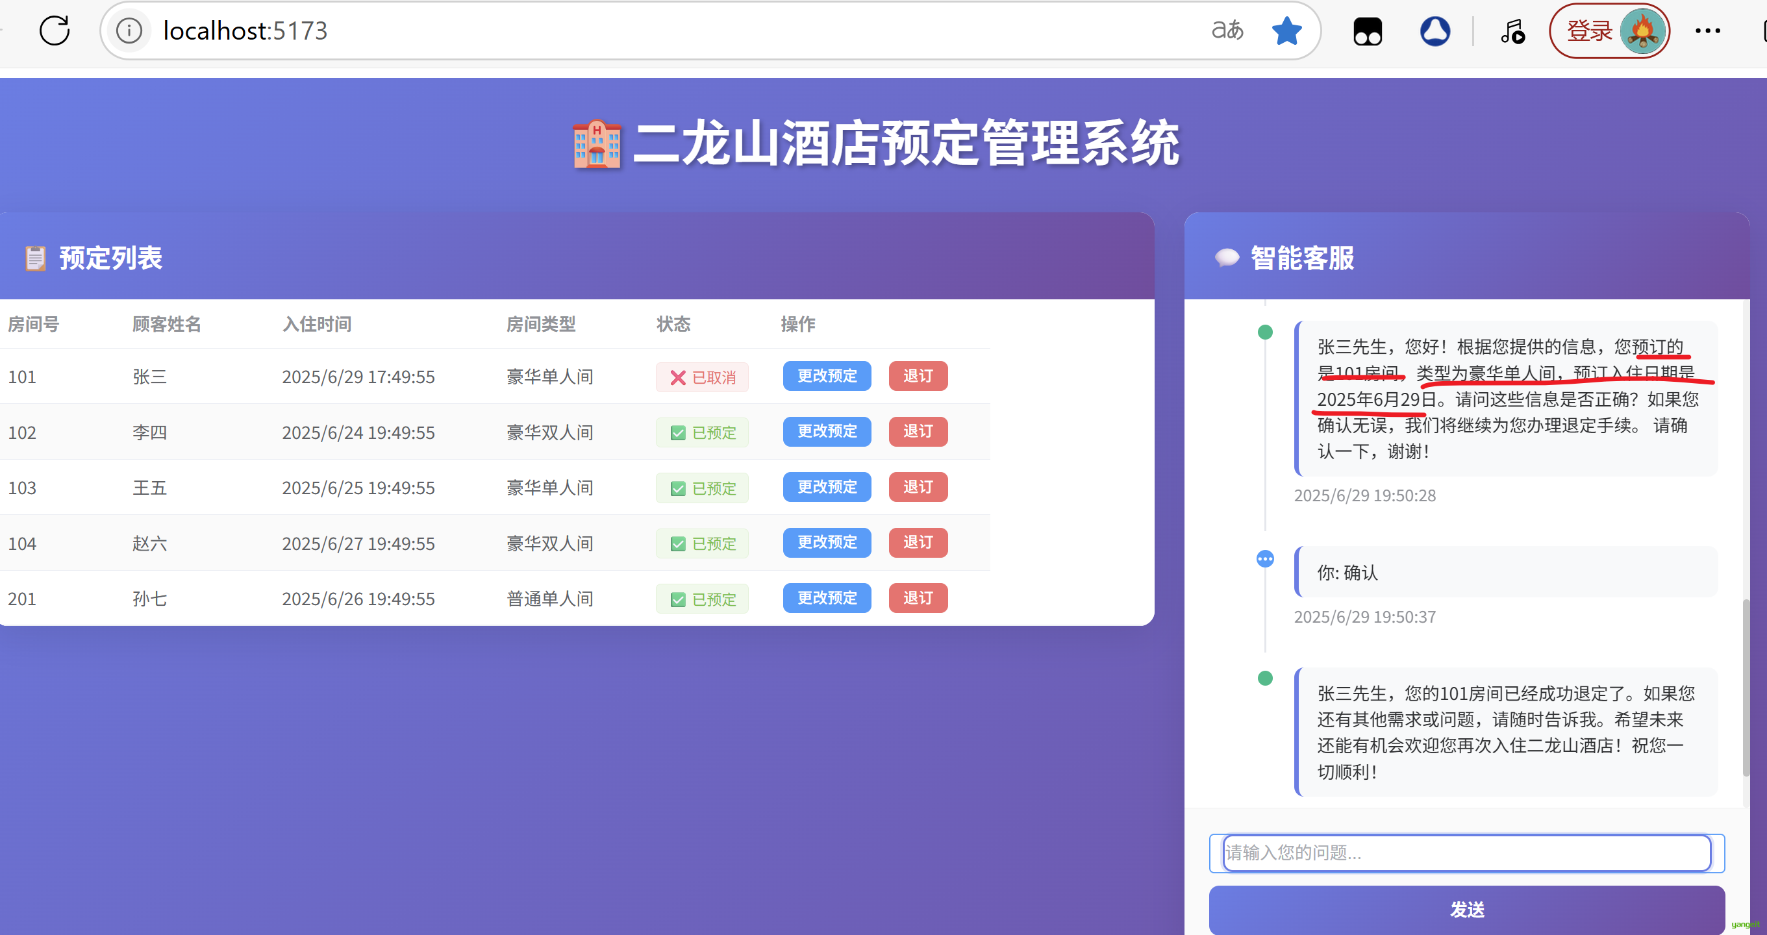
Task: Click the customer name 张三
Action: 149,377
